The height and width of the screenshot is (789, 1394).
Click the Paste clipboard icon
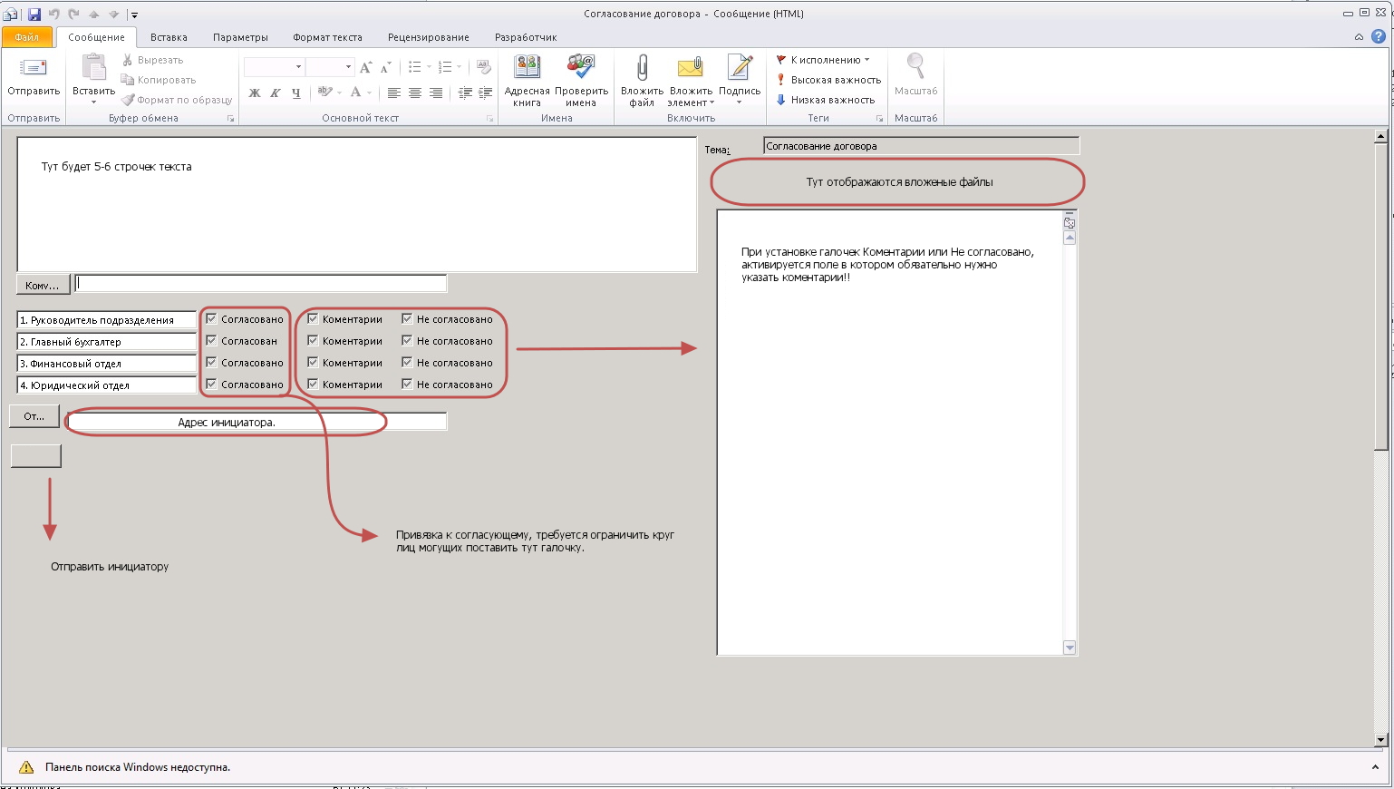pyautogui.click(x=93, y=68)
